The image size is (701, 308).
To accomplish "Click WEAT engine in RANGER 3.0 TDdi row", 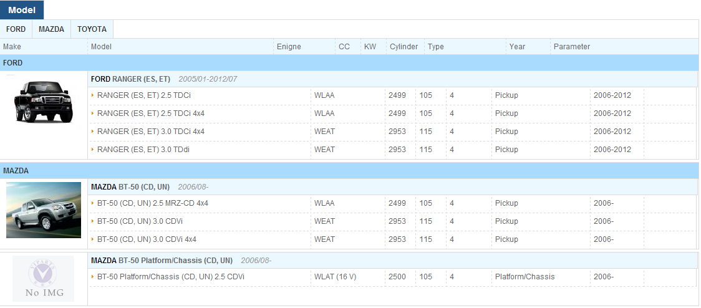I will 324,149.
